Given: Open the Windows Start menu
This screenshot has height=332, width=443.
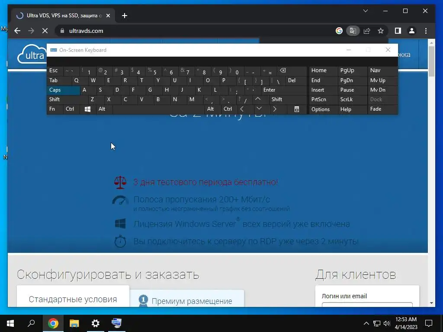Looking at the screenshot, I should (10, 323).
